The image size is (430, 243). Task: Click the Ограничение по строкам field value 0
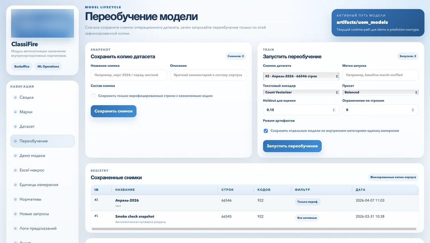[x=347, y=110]
